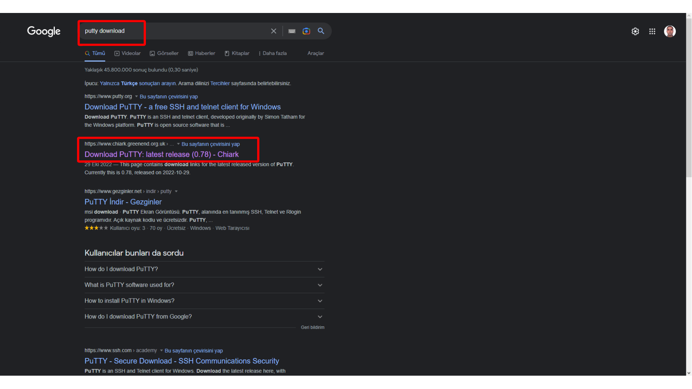The width and height of the screenshot is (692, 389).
Task: Click the Google logo
Action: [x=44, y=31]
